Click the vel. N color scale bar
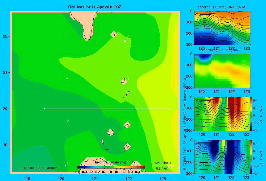266x181 pixels. click(x=251, y=114)
